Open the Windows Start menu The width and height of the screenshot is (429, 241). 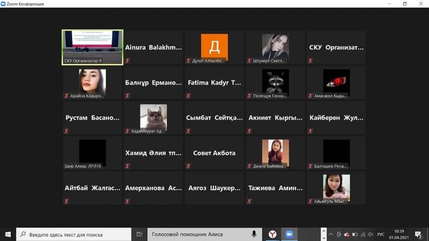[x=8, y=234]
